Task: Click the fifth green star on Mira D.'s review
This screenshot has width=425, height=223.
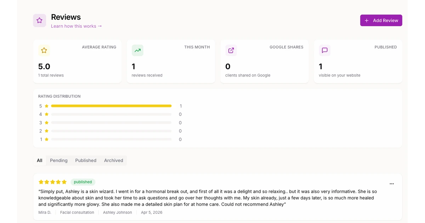Action: (64, 182)
